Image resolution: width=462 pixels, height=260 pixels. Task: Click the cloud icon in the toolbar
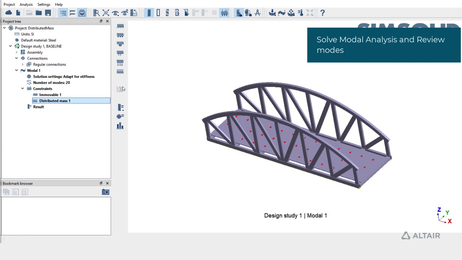8,13
